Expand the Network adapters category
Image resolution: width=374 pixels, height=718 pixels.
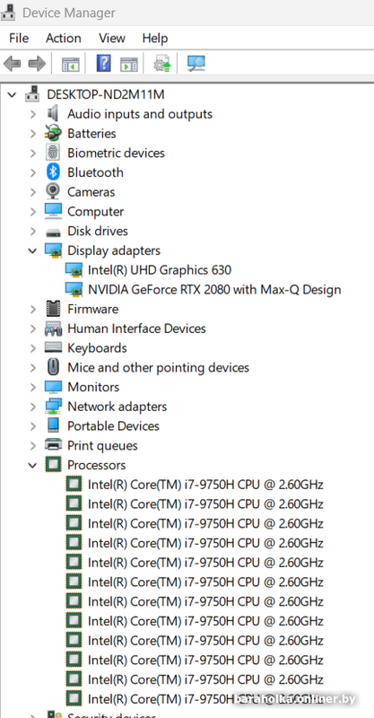(32, 407)
